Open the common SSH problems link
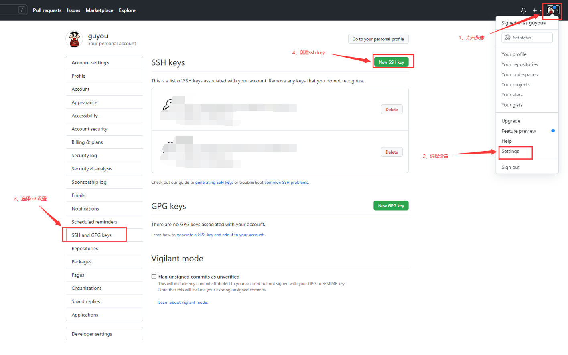This screenshot has height=355, width=568. click(x=286, y=182)
